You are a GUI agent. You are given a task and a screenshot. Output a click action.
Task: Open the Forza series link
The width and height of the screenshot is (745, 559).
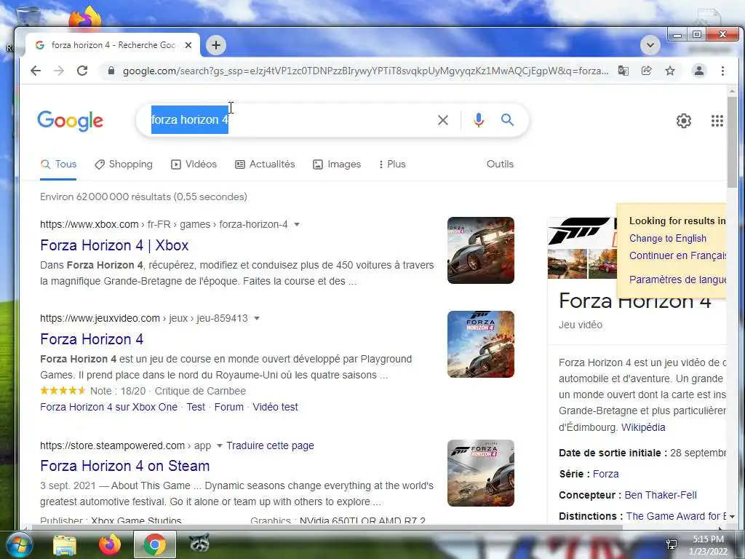[606, 474]
